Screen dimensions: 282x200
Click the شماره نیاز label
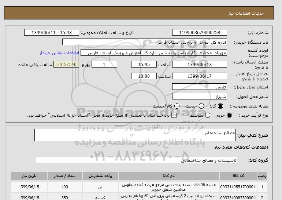point(258,33)
